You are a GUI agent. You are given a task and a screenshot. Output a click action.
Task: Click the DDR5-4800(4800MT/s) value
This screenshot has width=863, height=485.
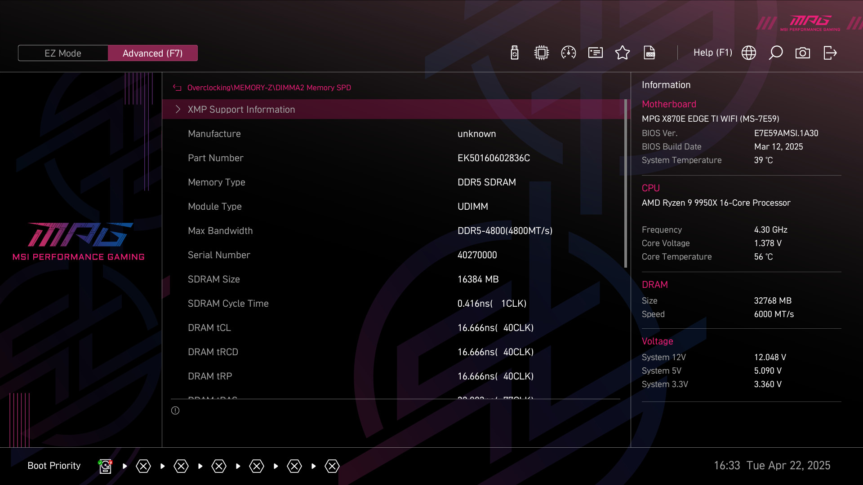point(505,231)
